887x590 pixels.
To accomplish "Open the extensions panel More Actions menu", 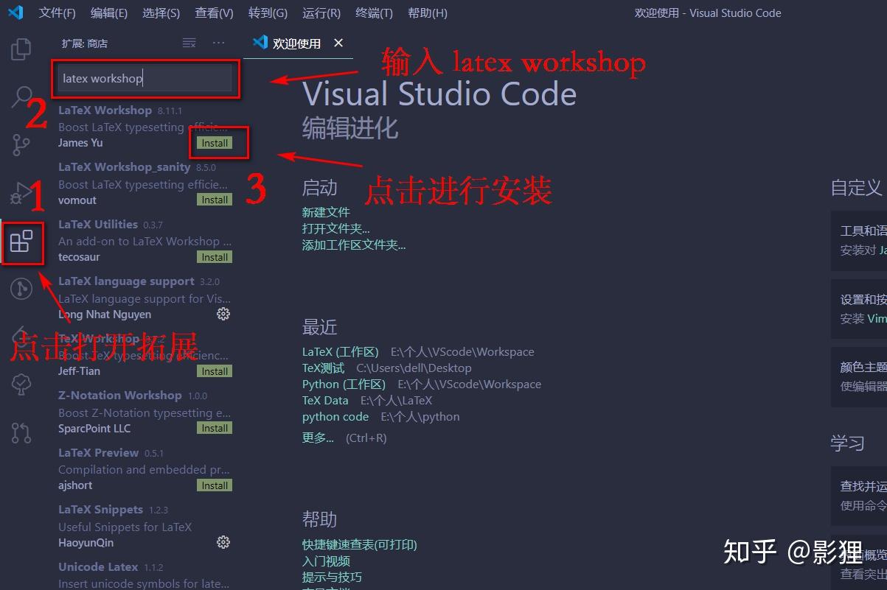I will (x=218, y=43).
